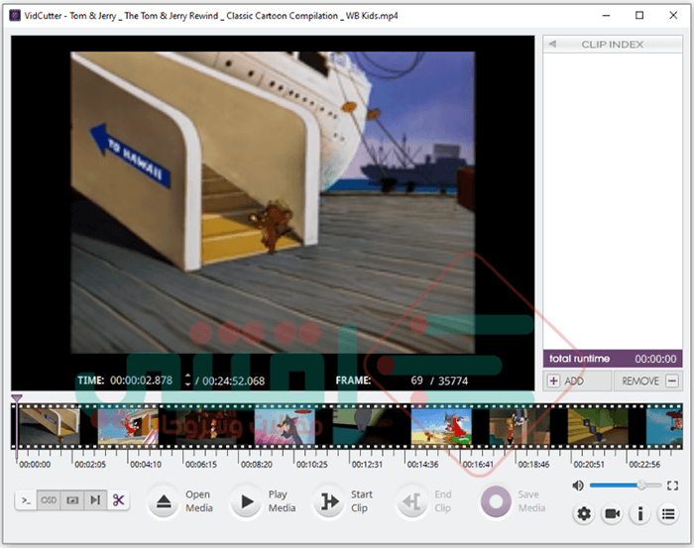The image size is (694, 548).
Task: Adjust the volume slider
Action: [x=625, y=486]
